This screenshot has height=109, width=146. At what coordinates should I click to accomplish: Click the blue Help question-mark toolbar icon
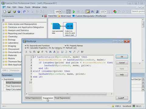(x=19, y=12)
